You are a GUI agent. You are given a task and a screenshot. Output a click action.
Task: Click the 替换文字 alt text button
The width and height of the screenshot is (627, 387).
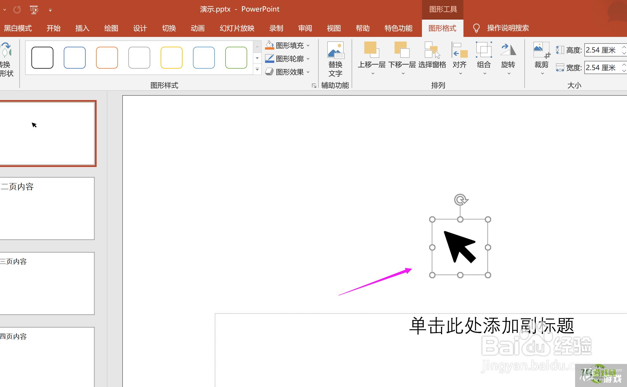[335, 59]
